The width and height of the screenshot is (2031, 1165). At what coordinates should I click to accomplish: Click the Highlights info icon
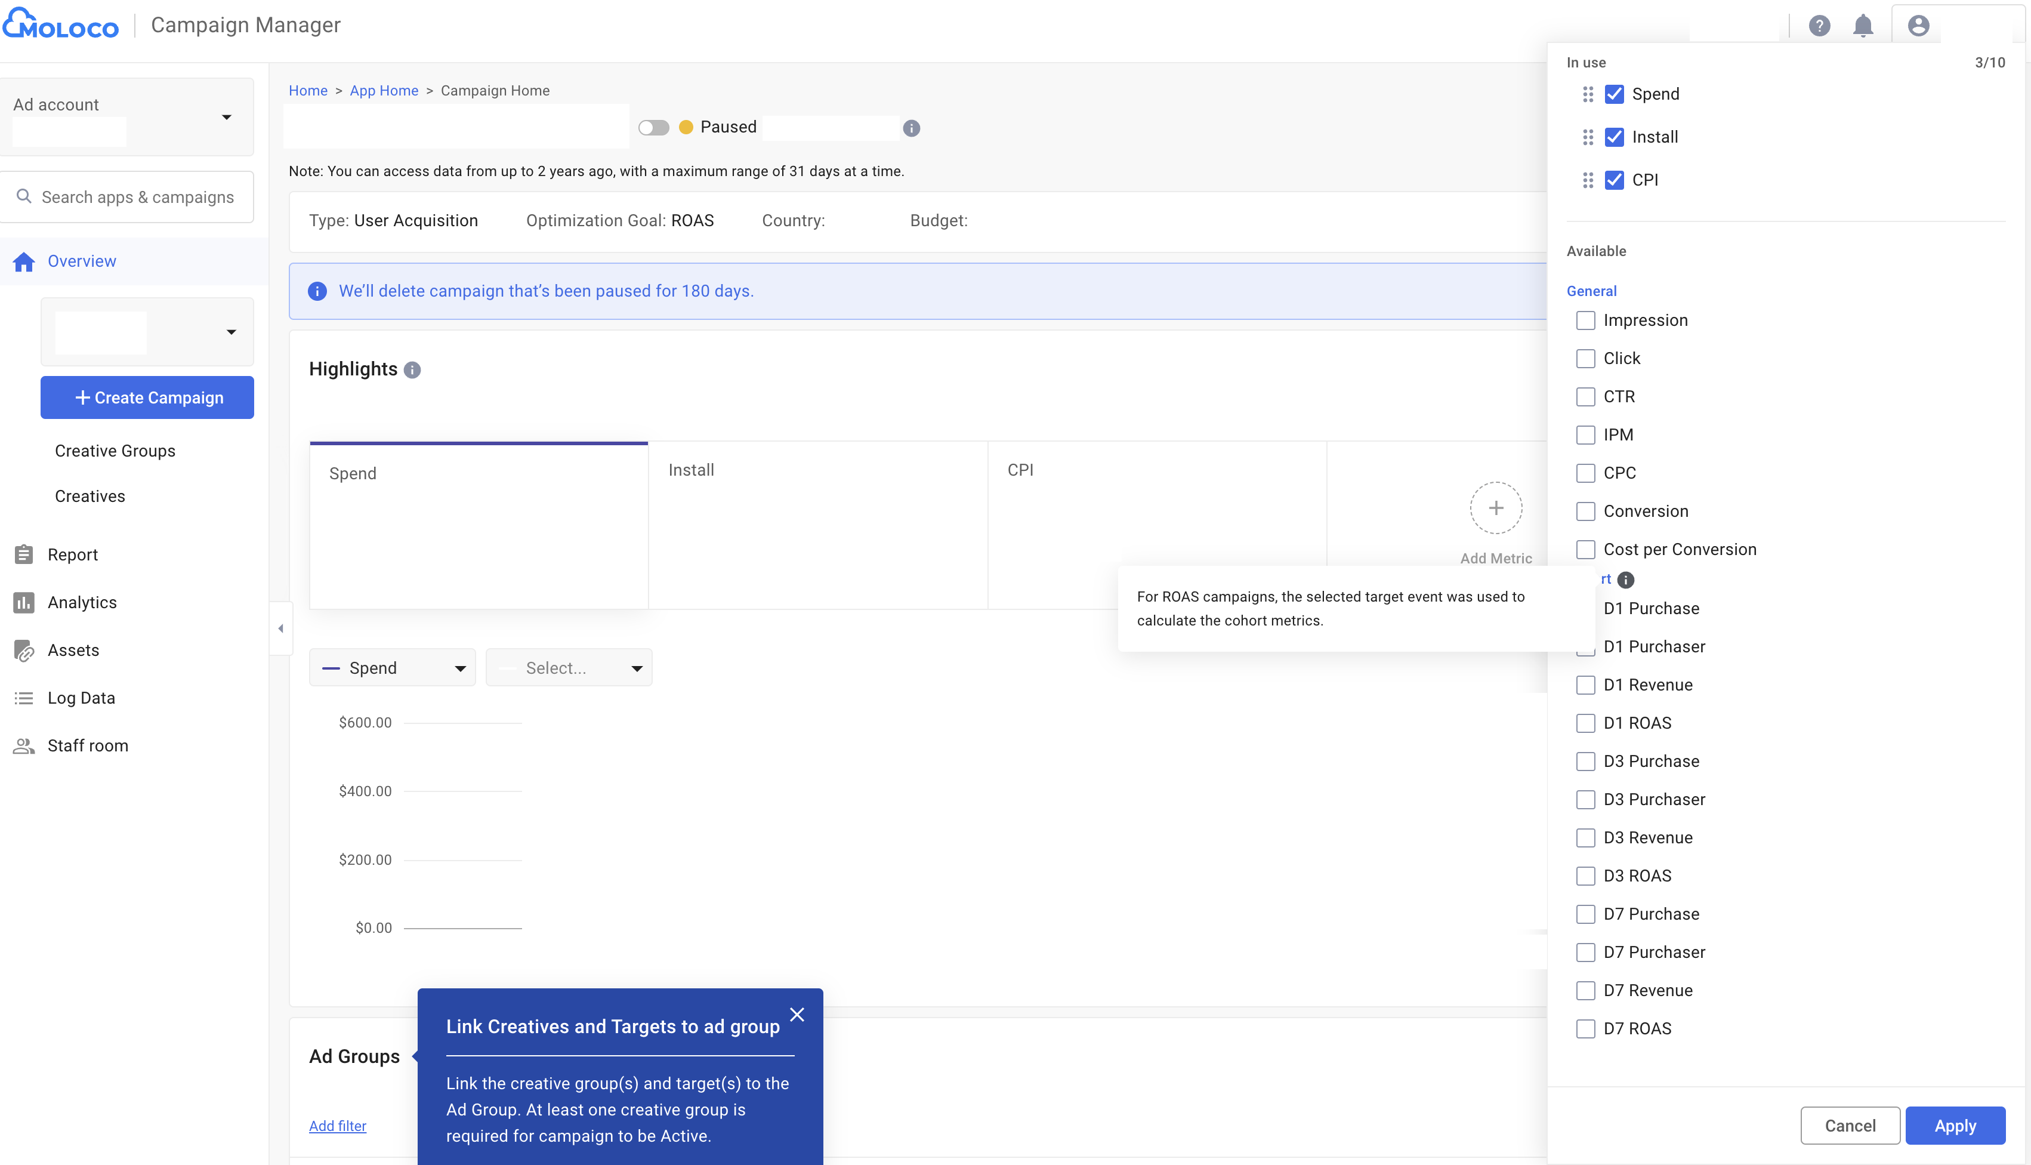coord(412,369)
